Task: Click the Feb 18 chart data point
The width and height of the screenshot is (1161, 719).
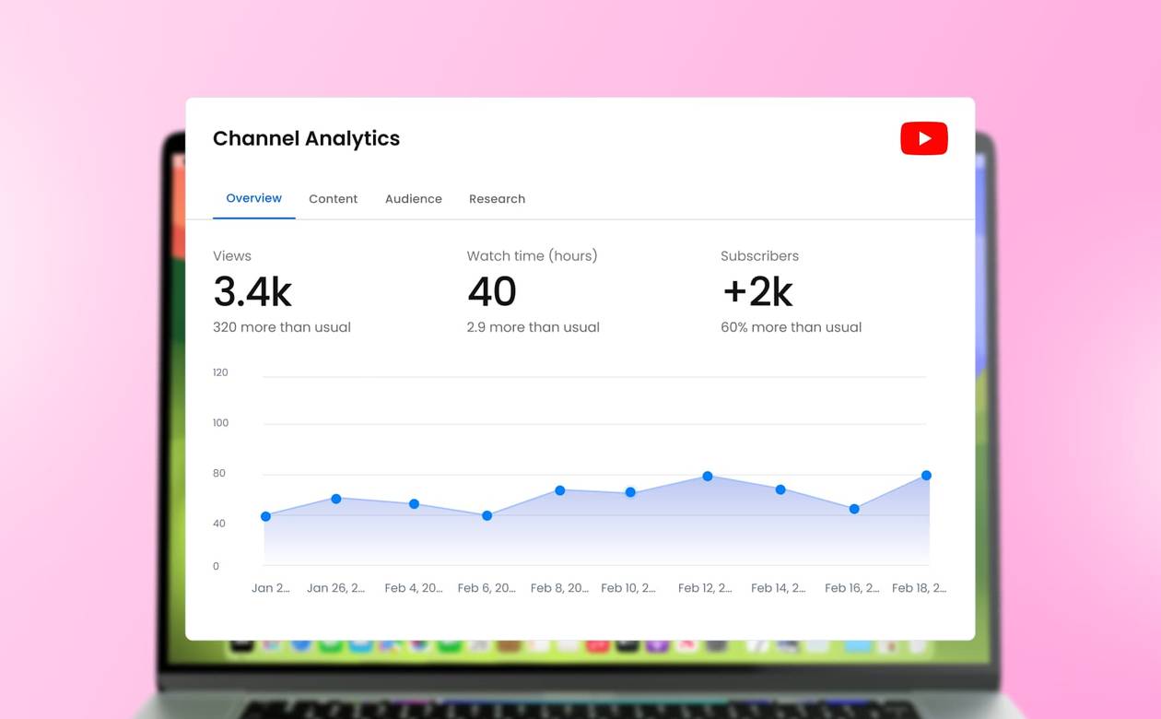Action: tap(927, 476)
